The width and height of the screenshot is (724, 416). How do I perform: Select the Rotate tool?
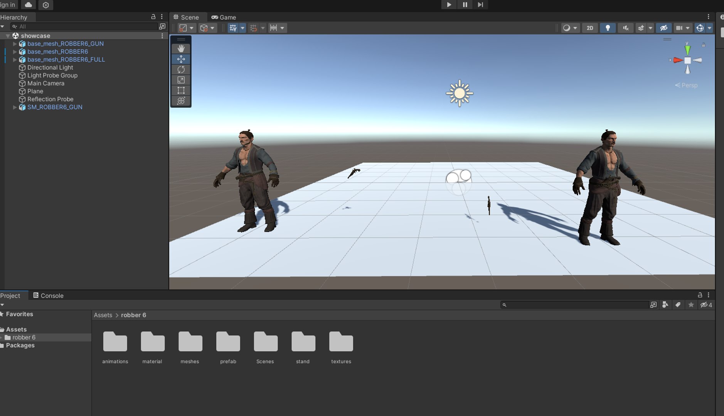[181, 69]
